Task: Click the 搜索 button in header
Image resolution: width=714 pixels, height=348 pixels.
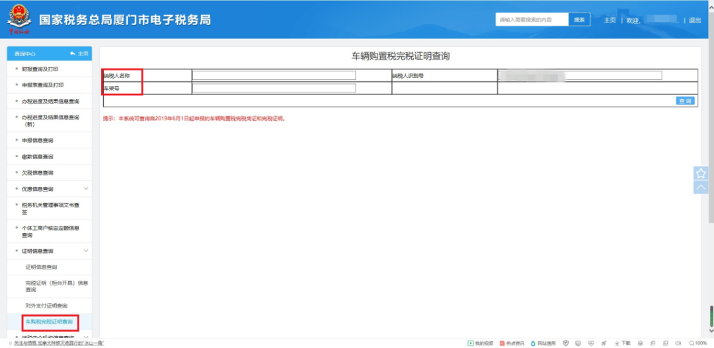Action: point(578,20)
